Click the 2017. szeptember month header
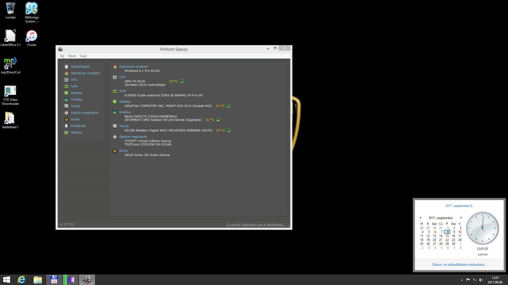 [441, 218]
